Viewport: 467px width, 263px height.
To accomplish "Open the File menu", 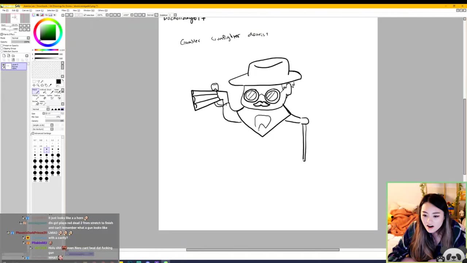I will (x=5, y=10).
